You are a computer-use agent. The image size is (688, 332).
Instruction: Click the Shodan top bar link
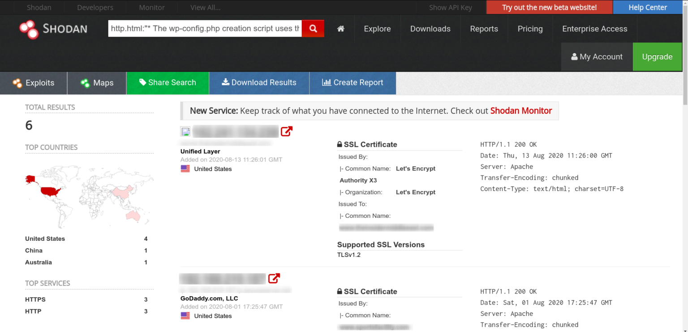click(39, 8)
